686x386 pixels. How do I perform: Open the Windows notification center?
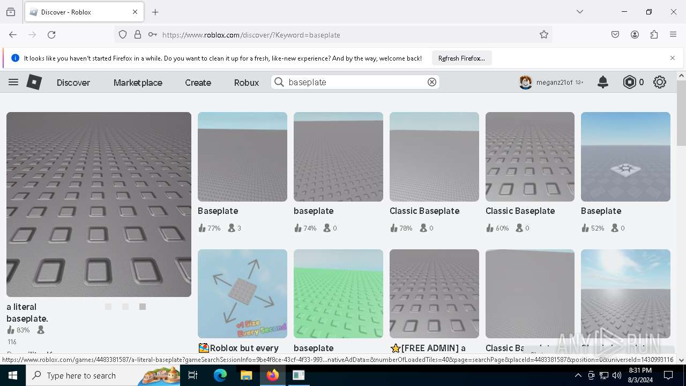tap(668, 375)
